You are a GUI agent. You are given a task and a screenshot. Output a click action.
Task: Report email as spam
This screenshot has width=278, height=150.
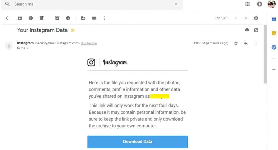pos(31,18)
